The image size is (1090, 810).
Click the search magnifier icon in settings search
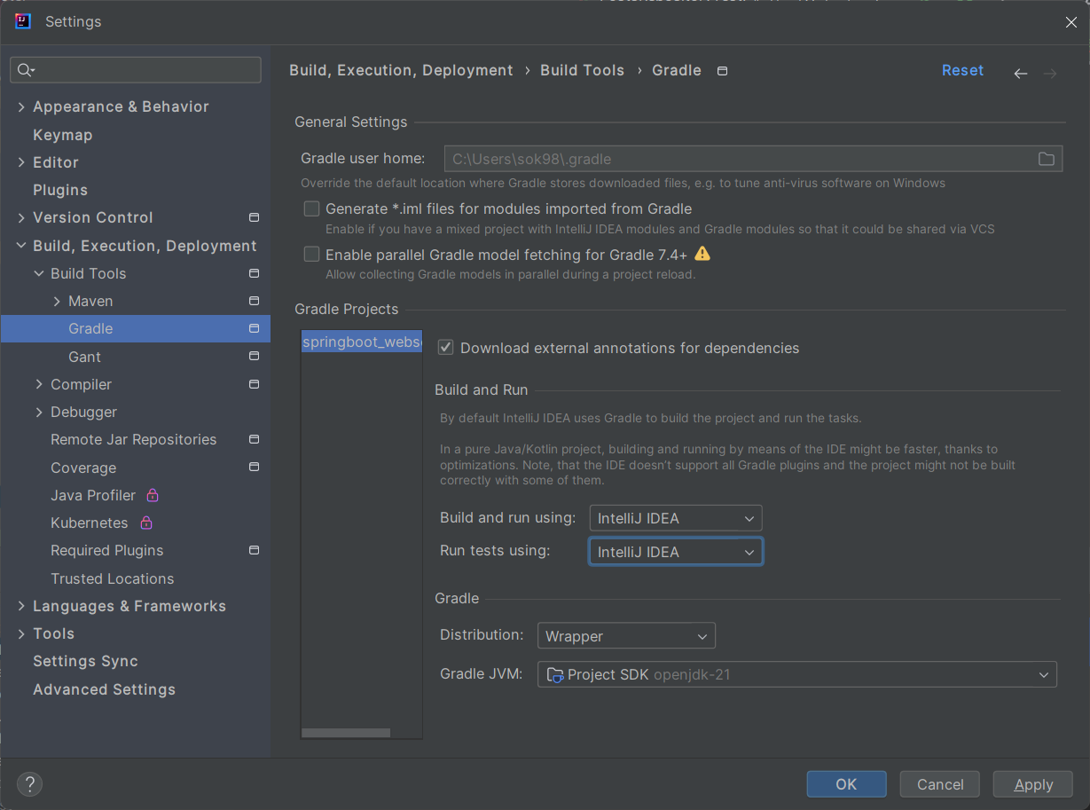(25, 70)
